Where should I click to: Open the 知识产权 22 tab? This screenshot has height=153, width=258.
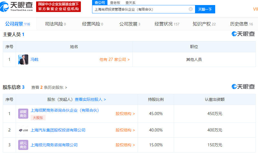pos(204,24)
